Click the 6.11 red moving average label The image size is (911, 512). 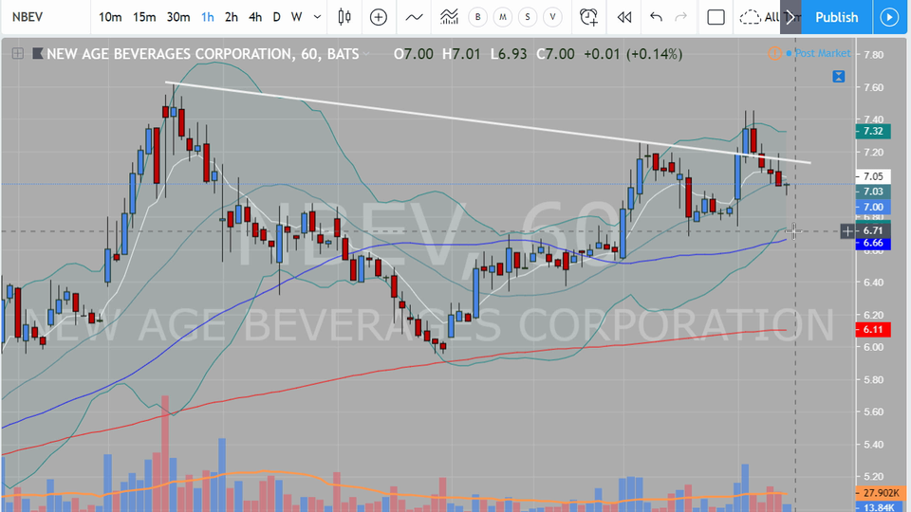tap(873, 330)
